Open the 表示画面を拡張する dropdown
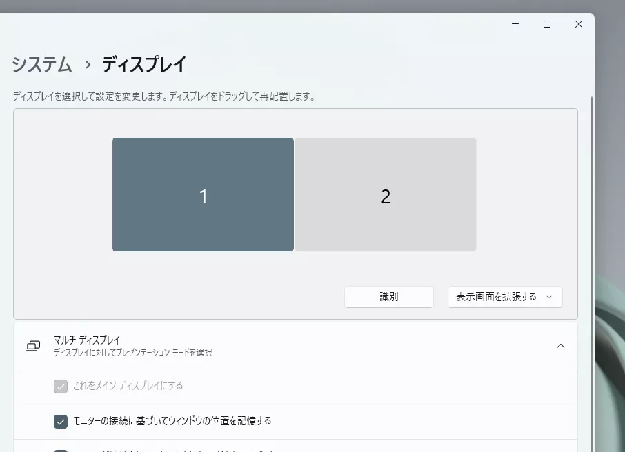Image resolution: width=625 pixels, height=452 pixels. (x=505, y=297)
